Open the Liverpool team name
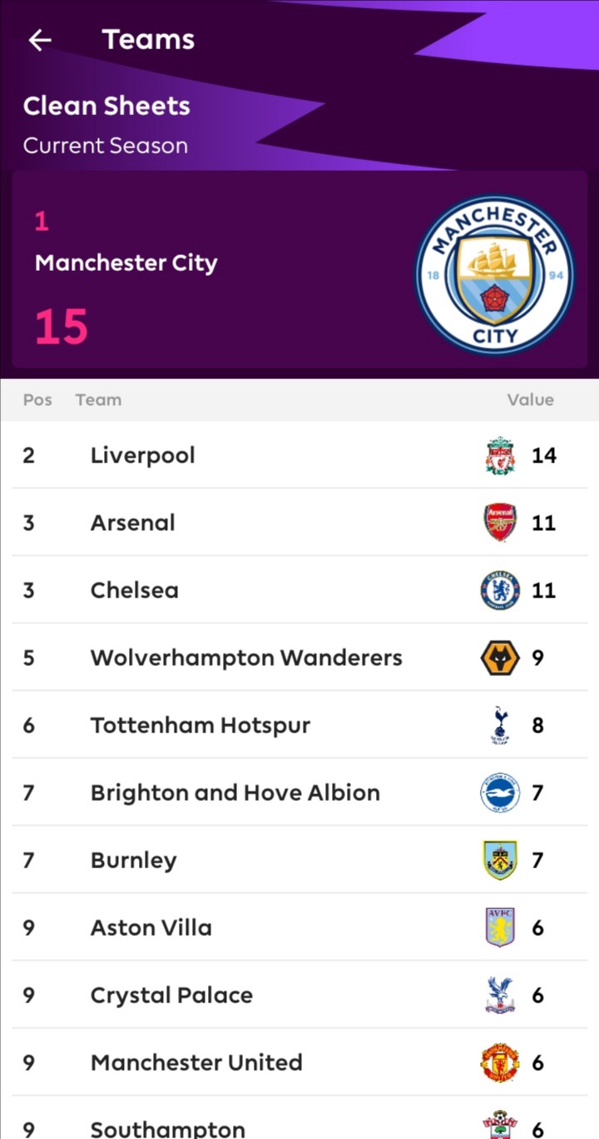The width and height of the screenshot is (599, 1139). 143,456
